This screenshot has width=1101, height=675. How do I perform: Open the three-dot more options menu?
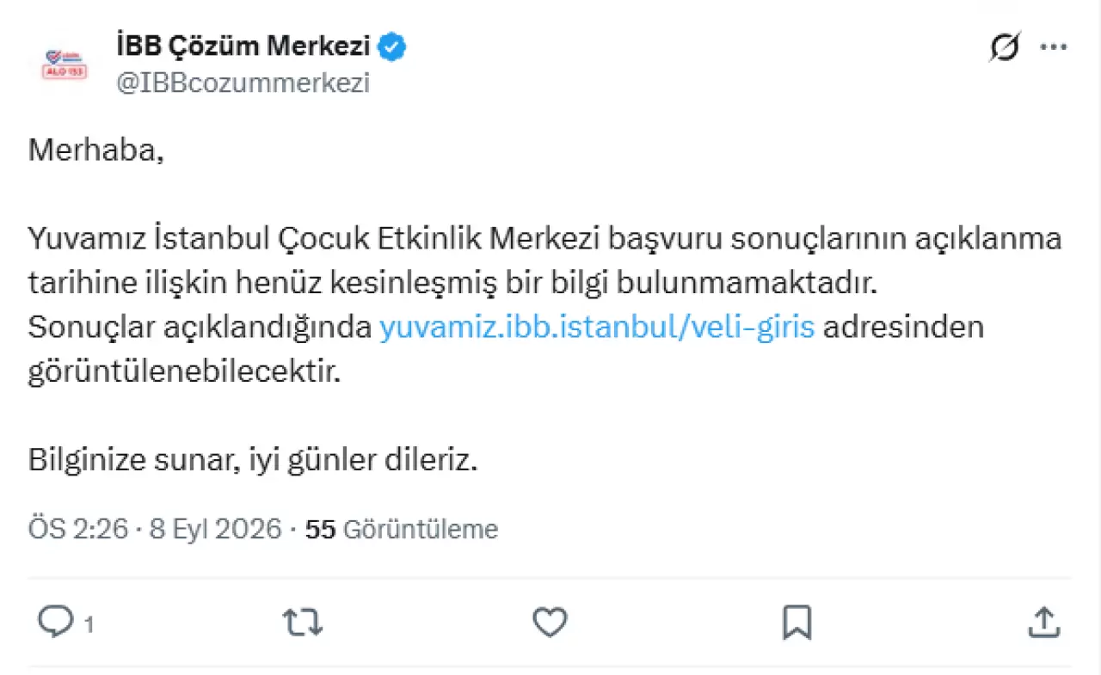[x=1054, y=47]
